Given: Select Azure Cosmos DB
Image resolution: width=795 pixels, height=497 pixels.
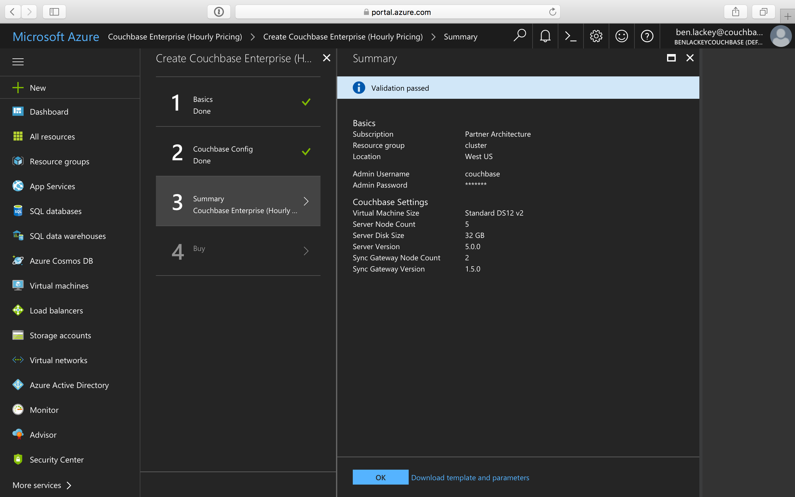Looking at the screenshot, I should click(x=61, y=261).
